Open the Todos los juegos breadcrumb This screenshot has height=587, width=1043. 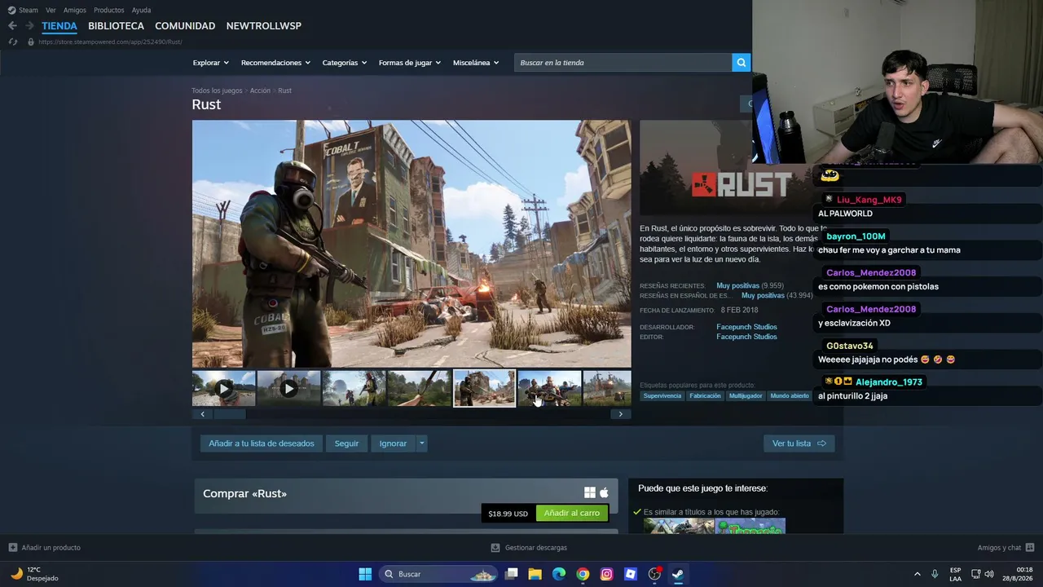click(217, 90)
